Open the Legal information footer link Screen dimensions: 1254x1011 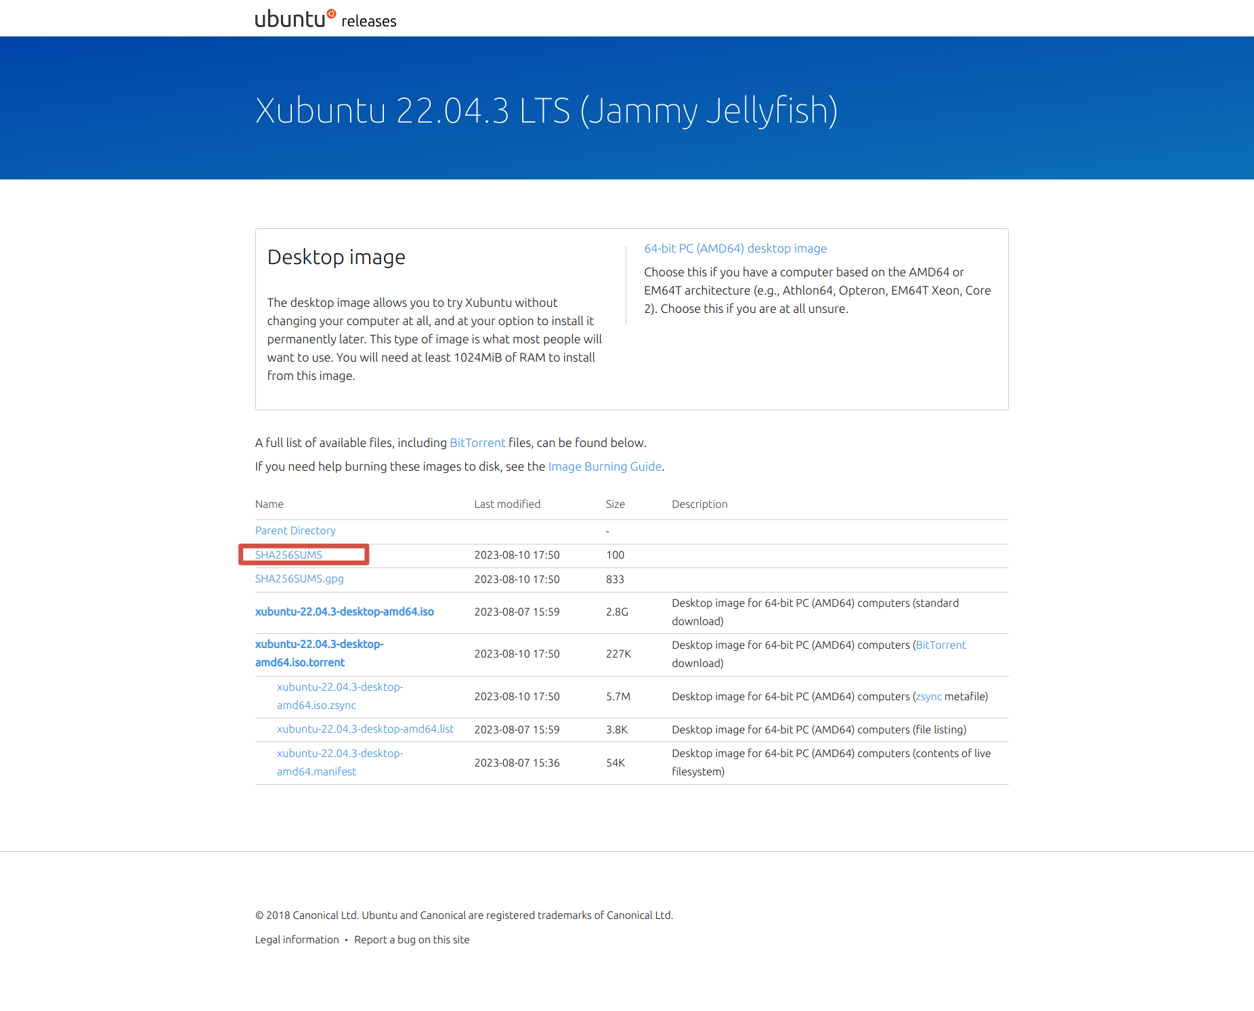297,940
